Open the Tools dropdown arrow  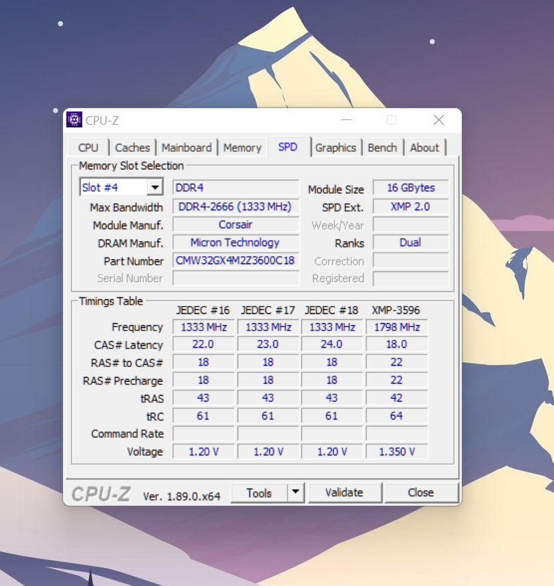pyautogui.click(x=295, y=492)
